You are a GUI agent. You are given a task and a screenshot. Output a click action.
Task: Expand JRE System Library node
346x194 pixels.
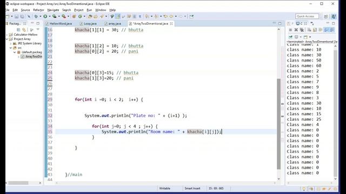coord(11,44)
